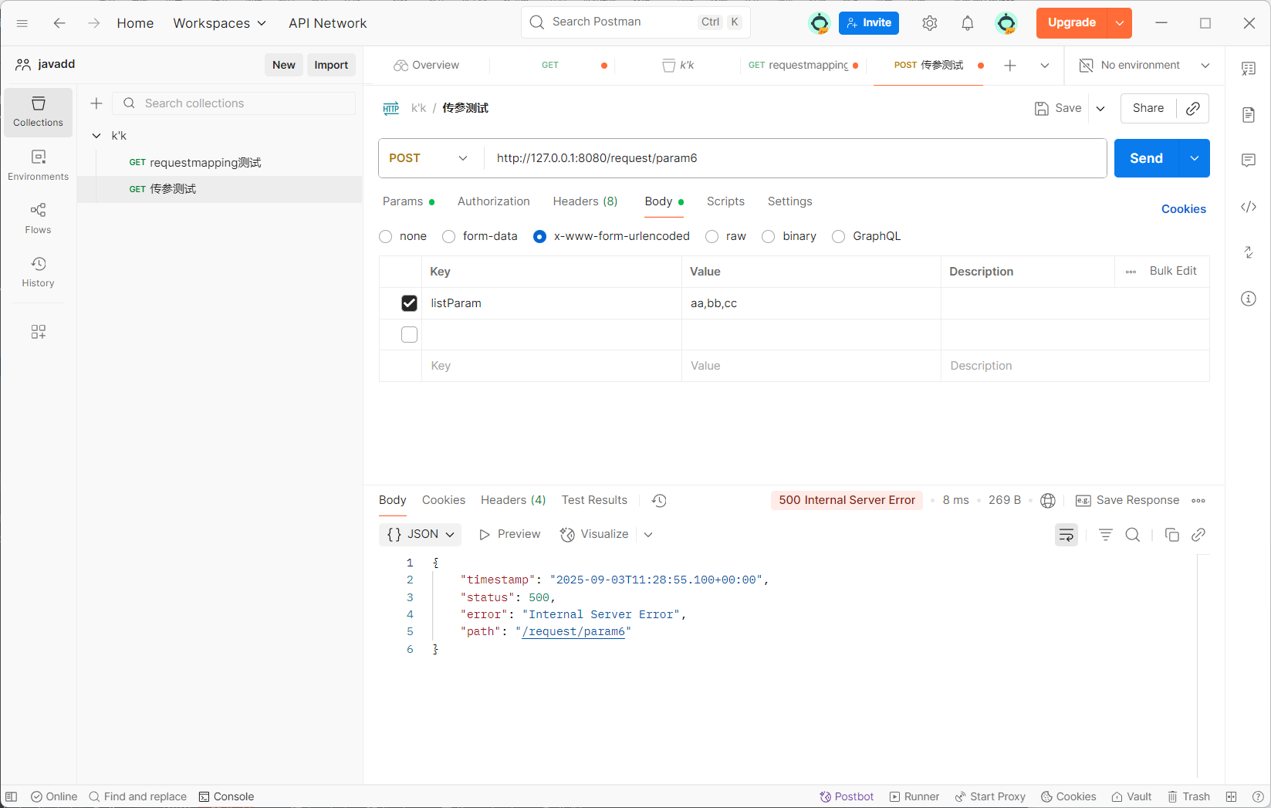1271x808 pixels.
Task: Open the request info icon
Action: 1249,299
